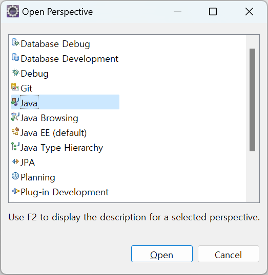The height and width of the screenshot is (275, 268).
Task: Click the Java Browsing magnifier icon
Action: tap(15, 117)
